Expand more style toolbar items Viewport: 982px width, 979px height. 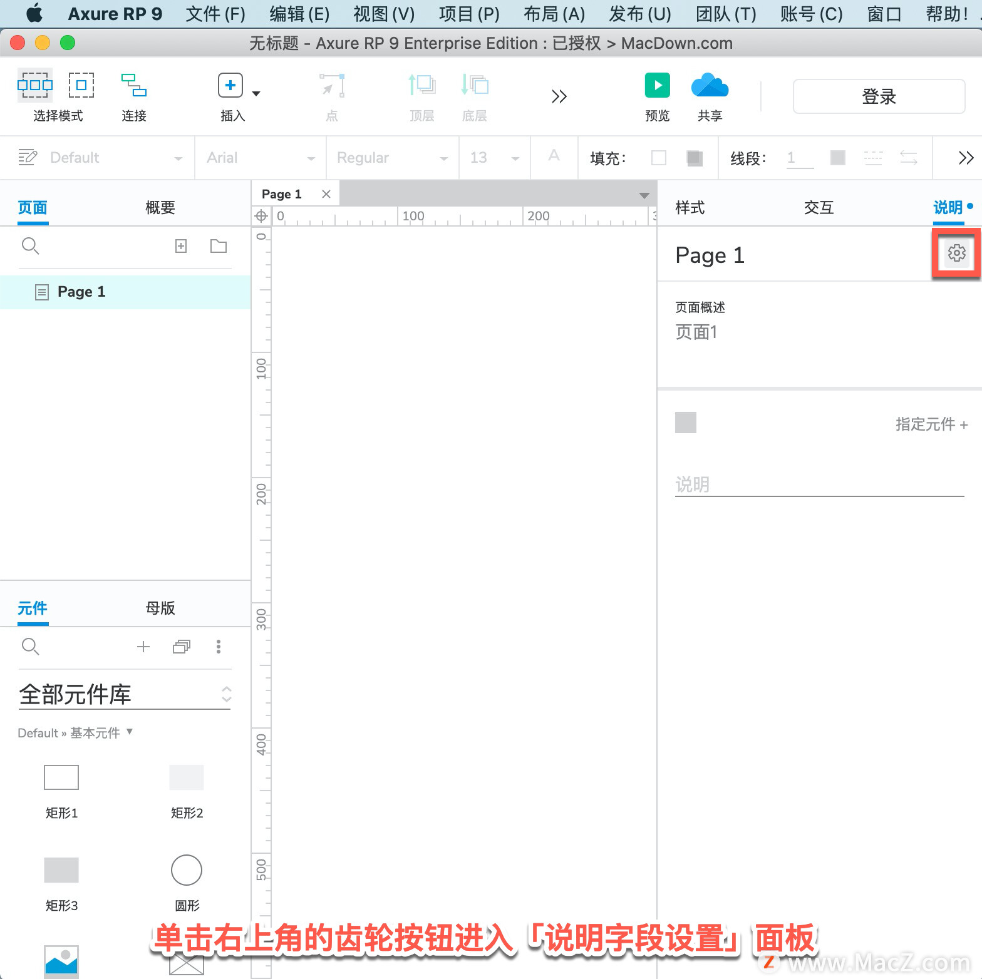[x=966, y=158]
